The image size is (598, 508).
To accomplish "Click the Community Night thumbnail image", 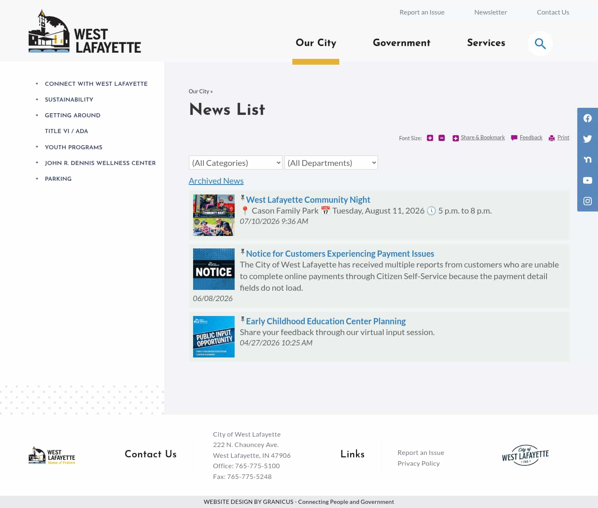I will (x=214, y=215).
